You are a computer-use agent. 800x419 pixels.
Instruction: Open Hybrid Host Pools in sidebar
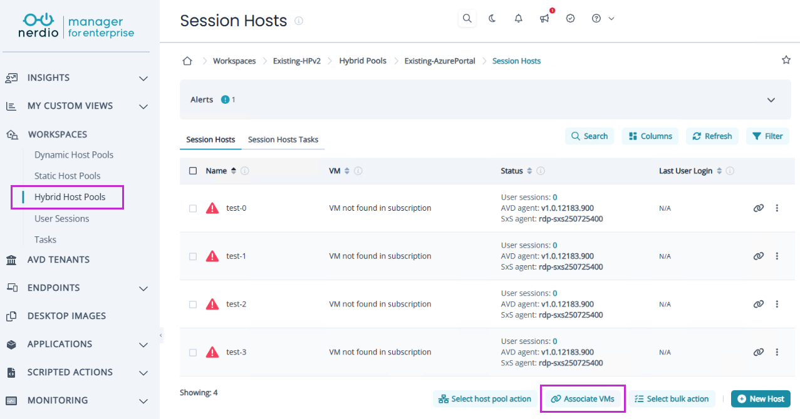(x=70, y=197)
